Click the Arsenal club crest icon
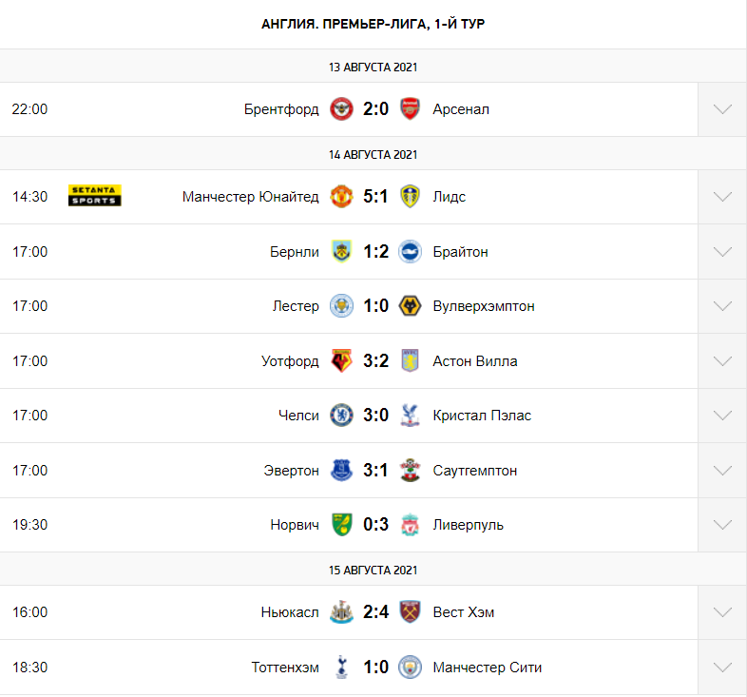Viewport: 747px width, 697px height. pyautogui.click(x=410, y=109)
